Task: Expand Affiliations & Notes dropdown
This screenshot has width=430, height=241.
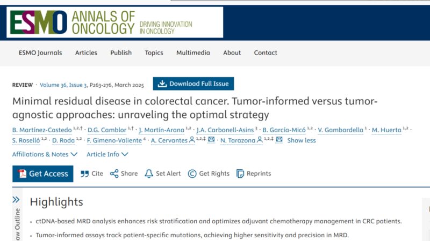Action: (x=45, y=154)
